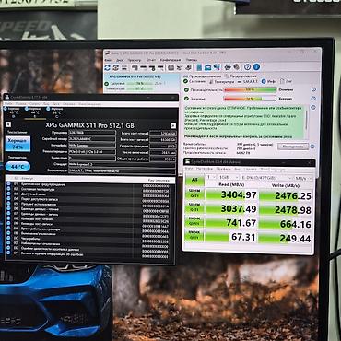Select SMART row 03 Доступный запас
Image resolution: width=341 pixels, height=341 pixels.
point(90,194)
